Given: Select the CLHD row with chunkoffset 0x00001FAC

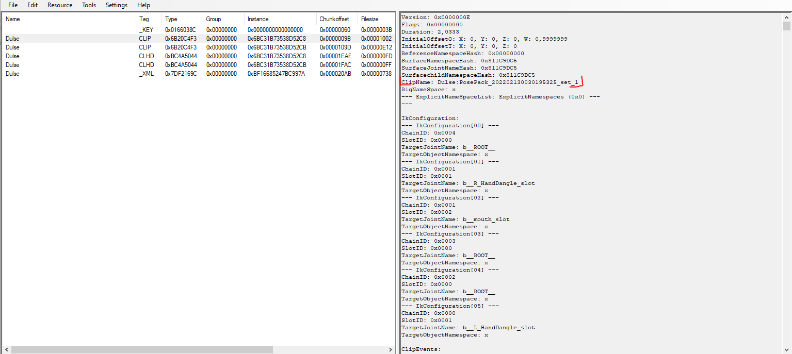Looking at the screenshot, I should click(x=199, y=65).
